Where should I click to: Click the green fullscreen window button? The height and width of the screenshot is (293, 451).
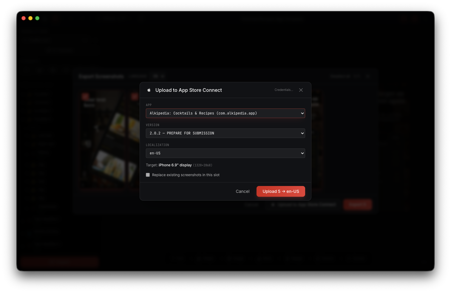click(37, 18)
